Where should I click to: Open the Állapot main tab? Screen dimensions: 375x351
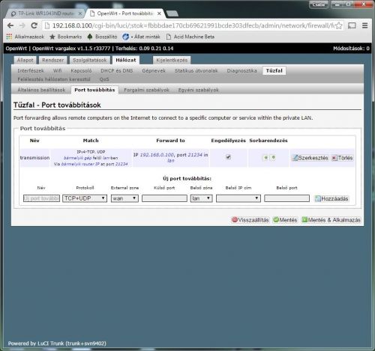(25, 60)
